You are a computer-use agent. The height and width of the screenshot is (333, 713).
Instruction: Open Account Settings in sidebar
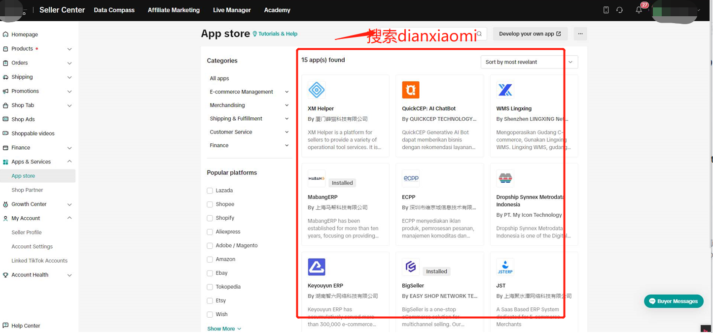(32, 247)
